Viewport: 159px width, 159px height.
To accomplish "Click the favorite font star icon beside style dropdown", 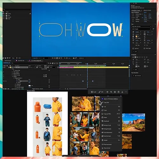I will coord(154,29).
